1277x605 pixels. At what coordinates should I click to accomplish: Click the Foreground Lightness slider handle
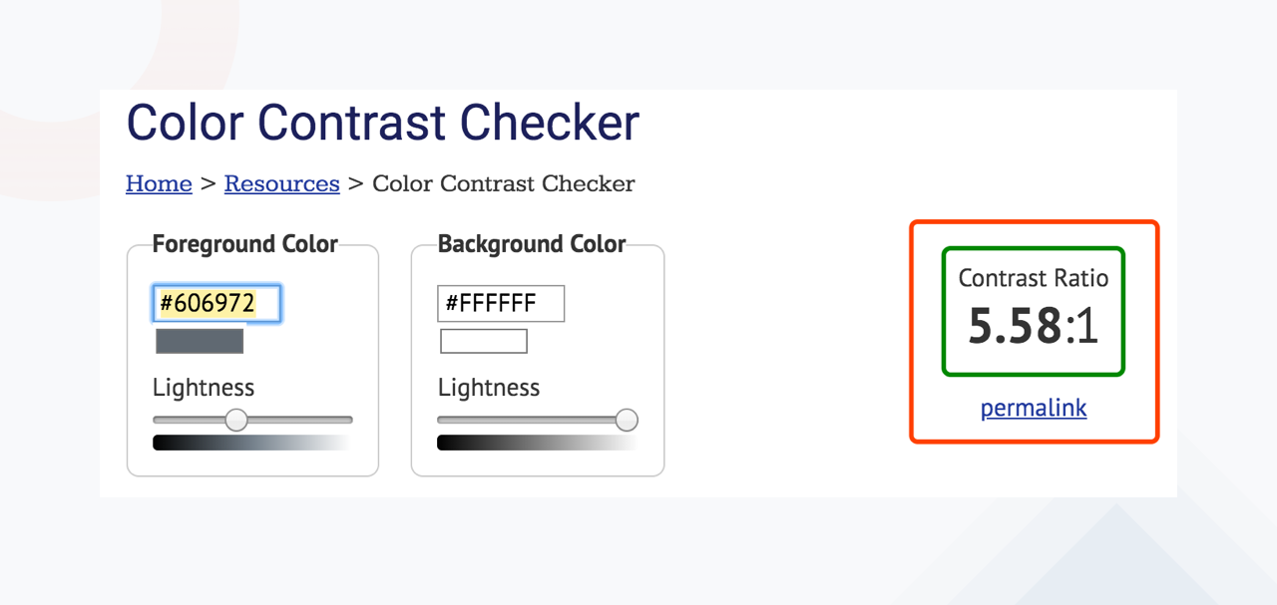tap(236, 420)
